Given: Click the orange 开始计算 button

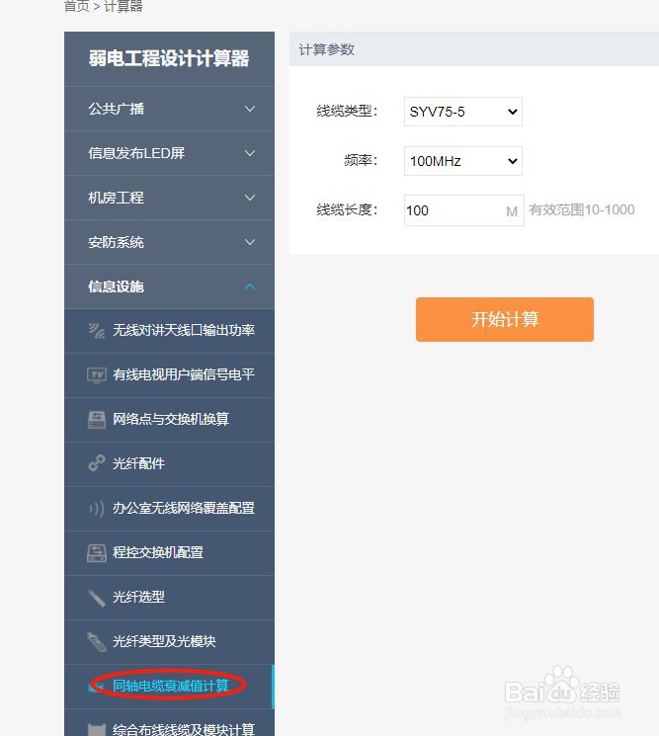Looking at the screenshot, I should 505,319.
